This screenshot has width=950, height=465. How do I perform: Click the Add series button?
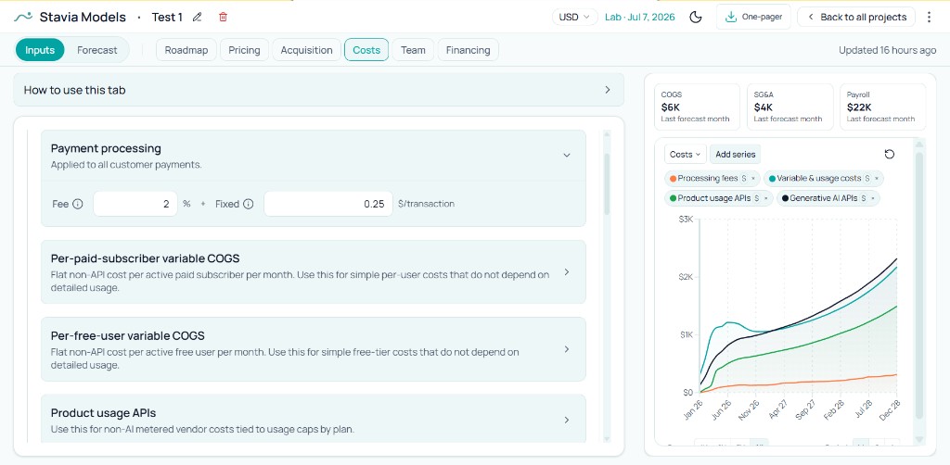pyautogui.click(x=735, y=154)
